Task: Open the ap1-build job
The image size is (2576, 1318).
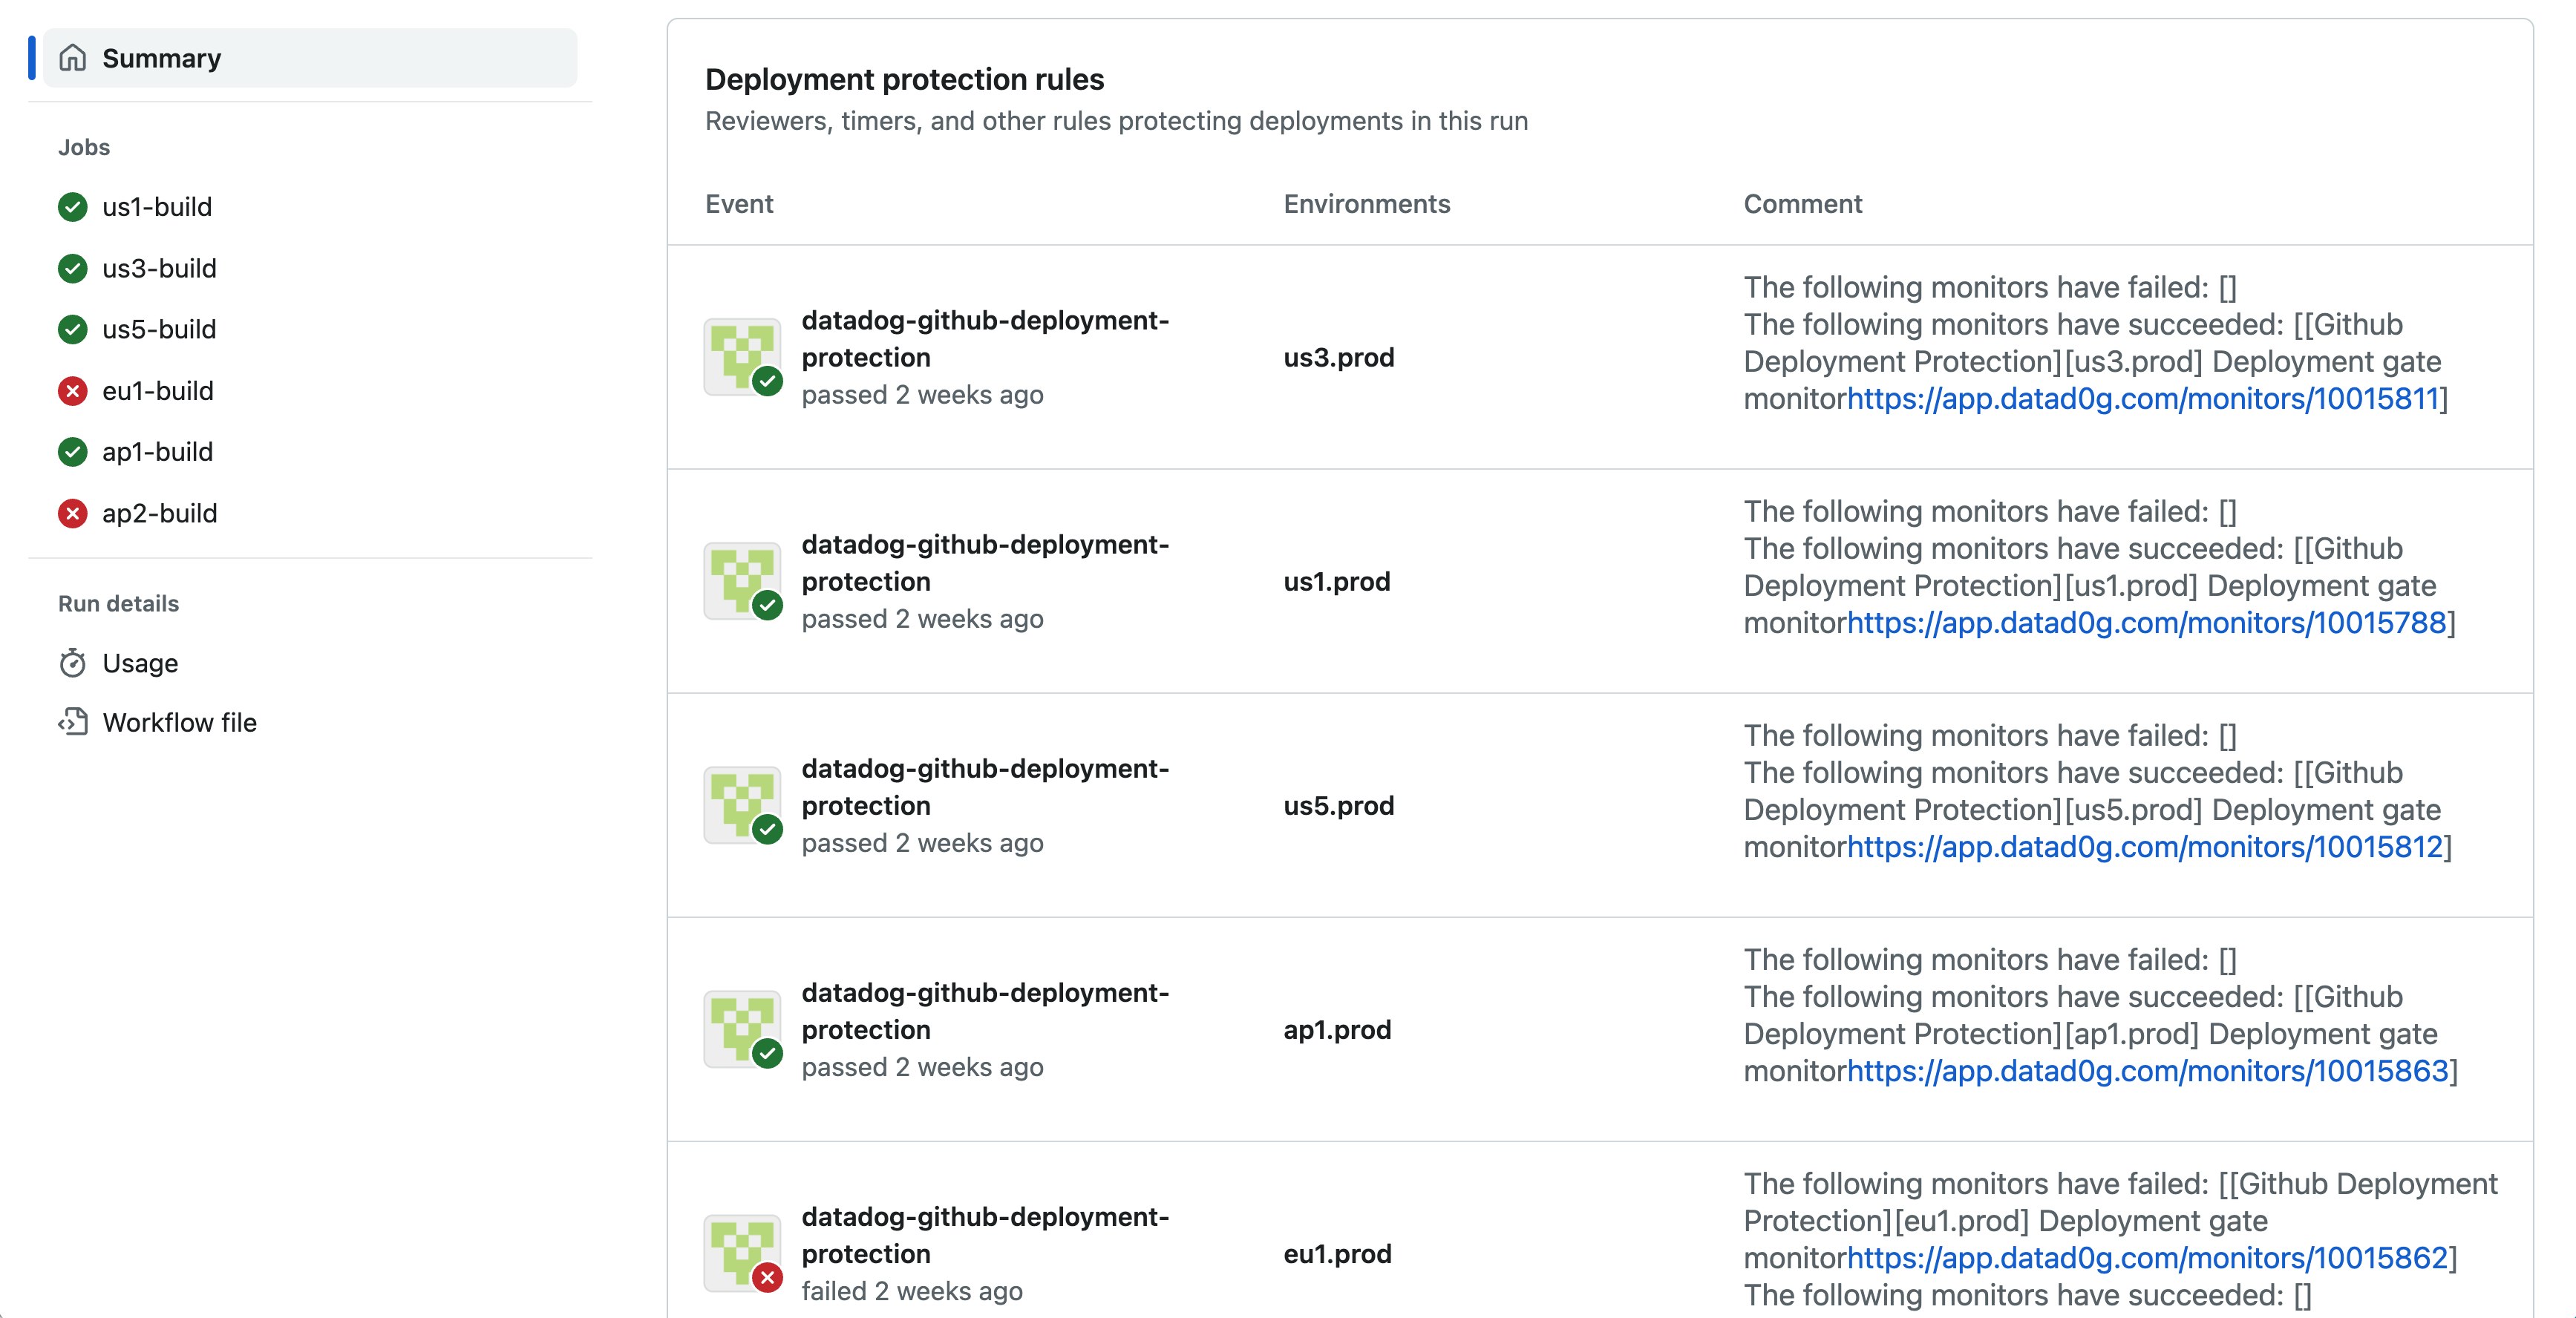Action: (x=157, y=452)
